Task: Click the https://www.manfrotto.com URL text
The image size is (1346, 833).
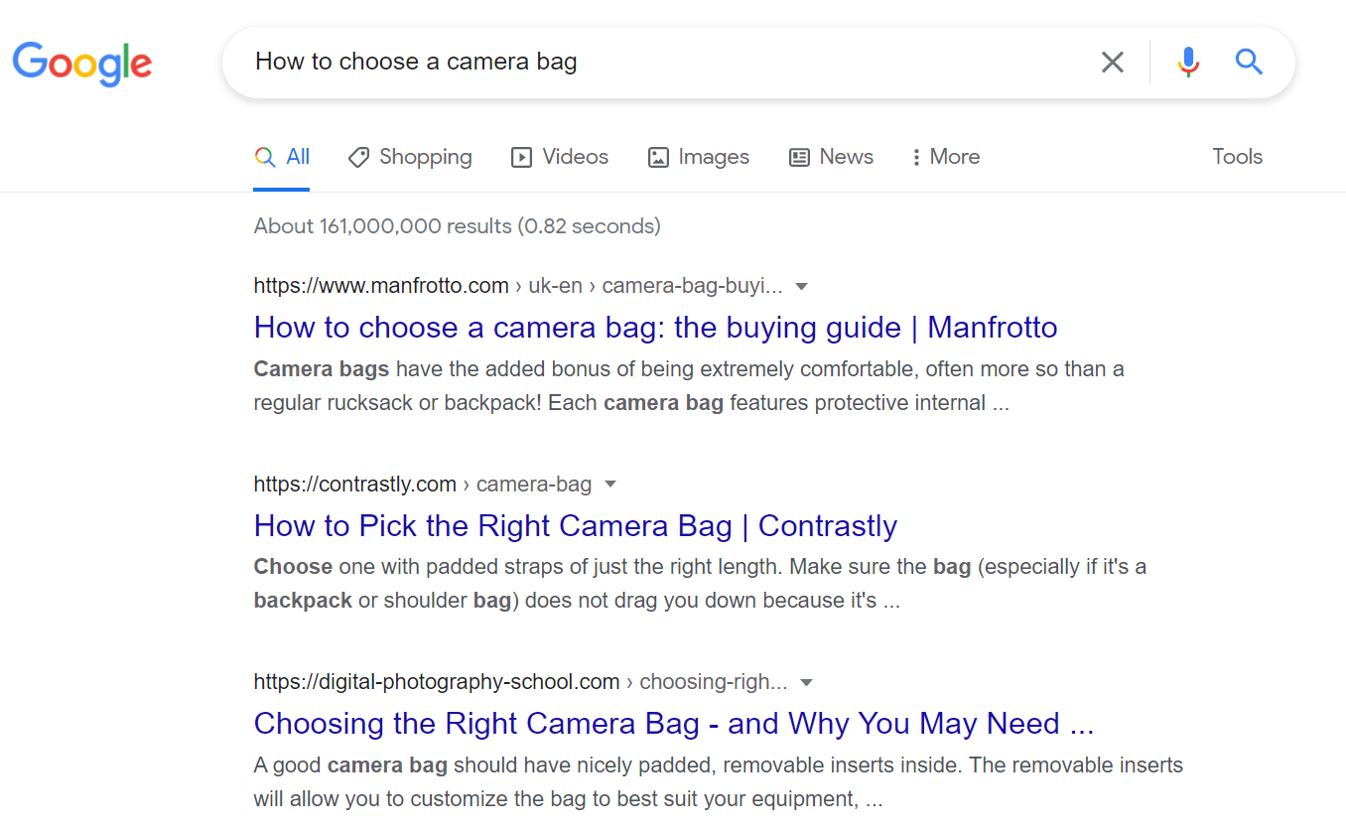Action: tap(381, 287)
